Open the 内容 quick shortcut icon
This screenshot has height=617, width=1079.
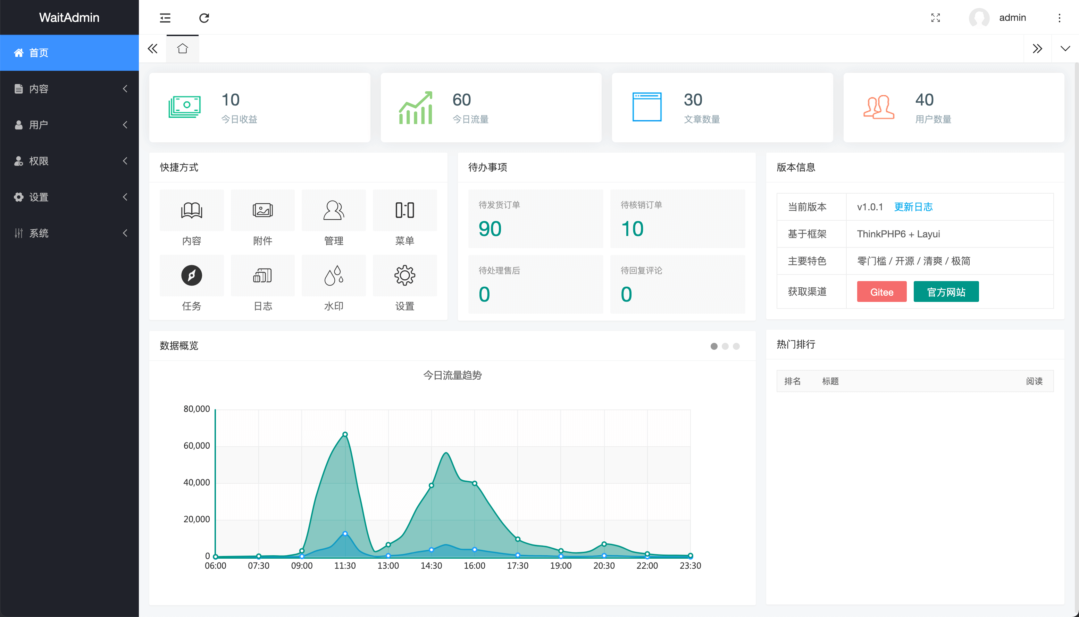tap(191, 210)
